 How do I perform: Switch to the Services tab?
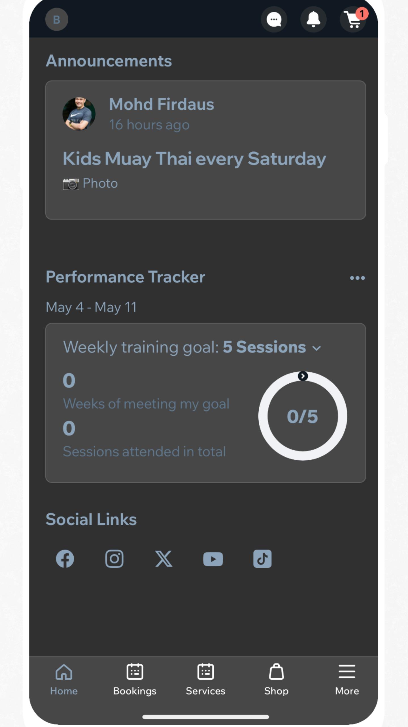click(x=205, y=679)
